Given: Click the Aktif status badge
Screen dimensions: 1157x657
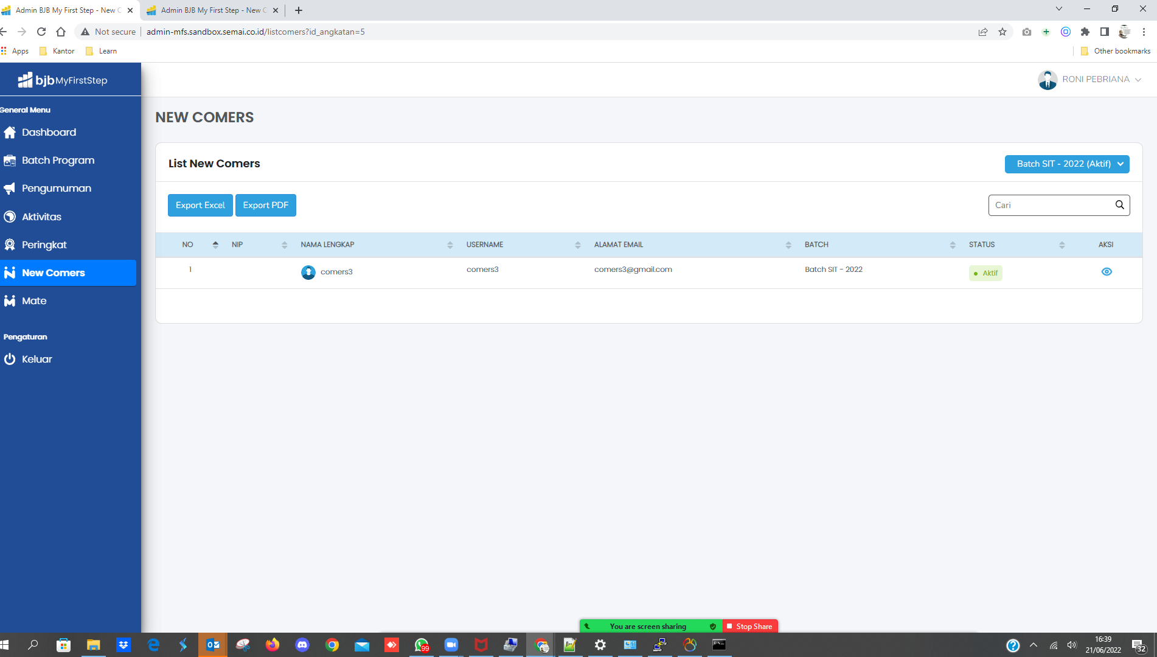Looking at the screenshot, I should [985, 273].
